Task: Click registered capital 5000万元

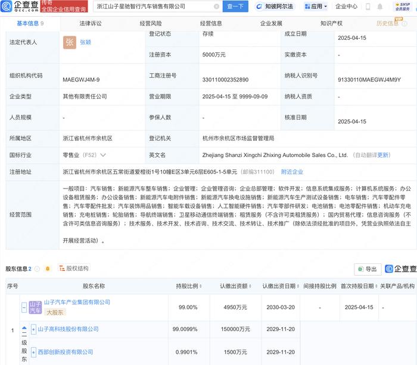Action: tap(214, 55)
